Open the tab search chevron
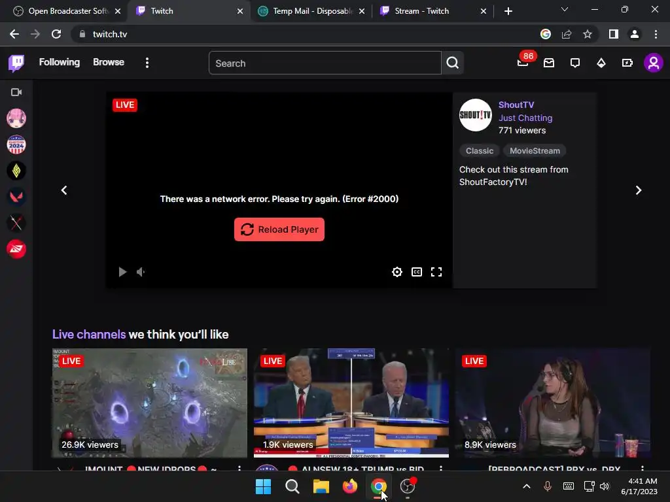 [565, 9]
